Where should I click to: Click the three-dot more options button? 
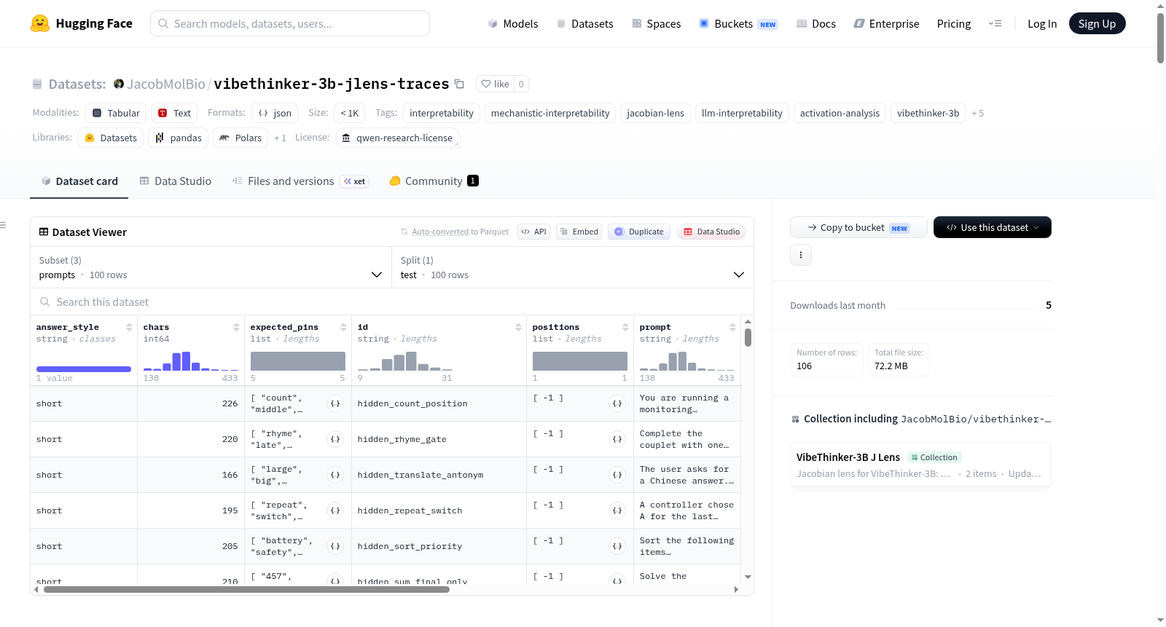(x=801, y=255)
